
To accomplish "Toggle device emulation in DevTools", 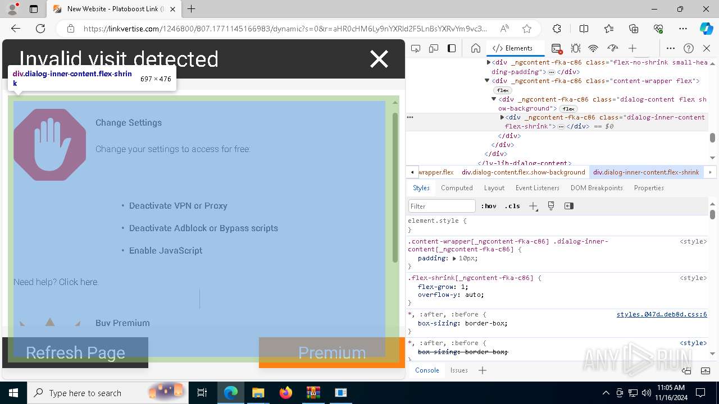I will [x=434, y=48].
